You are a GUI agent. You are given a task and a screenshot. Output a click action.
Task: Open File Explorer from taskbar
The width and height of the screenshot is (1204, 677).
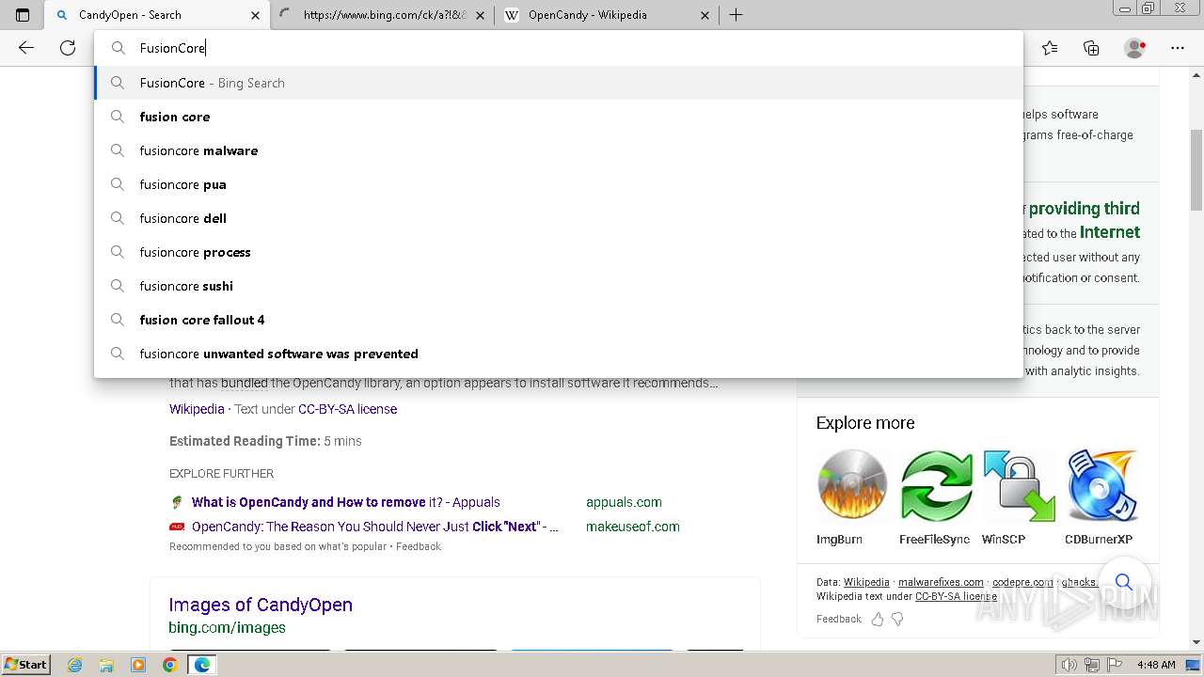click(106, 665)
